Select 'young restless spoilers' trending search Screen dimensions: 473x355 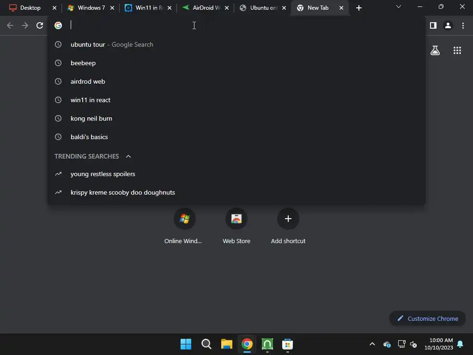[236, 174]
